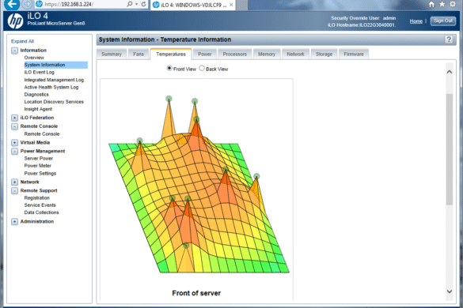The height and width of the screenshot is (308, 463).
Task: Click the HP logo icon
Action: tap(15, 21)
